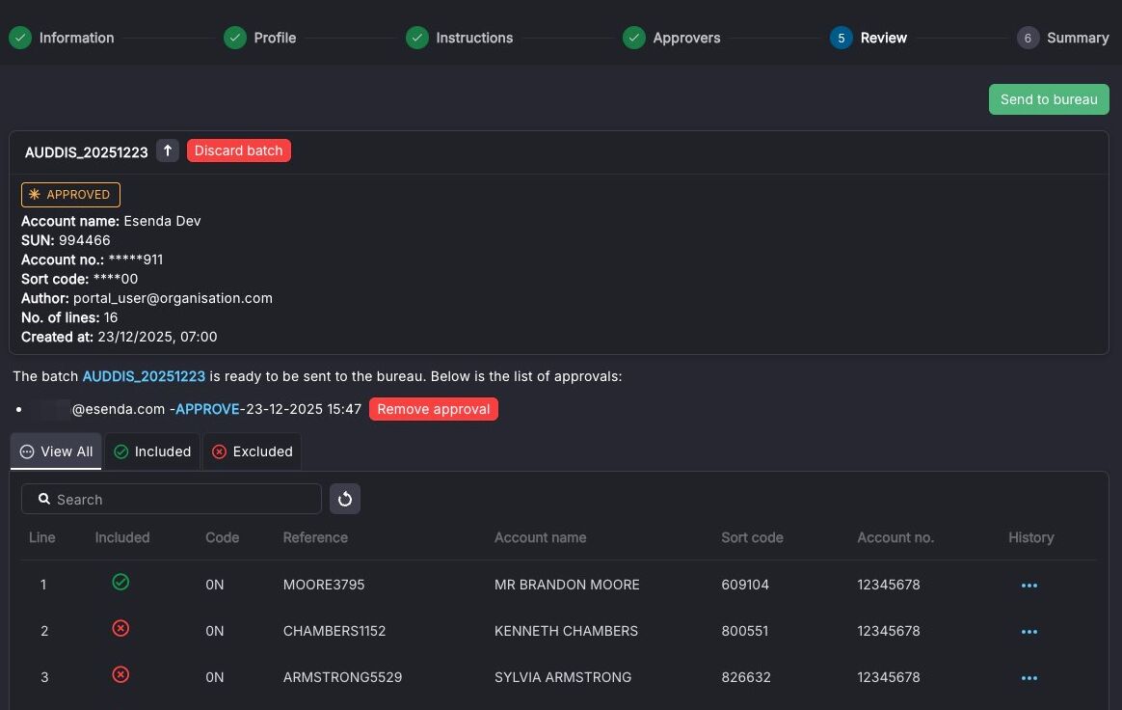
Task: Click the Account name column header
Action: (x=540, y=537)
